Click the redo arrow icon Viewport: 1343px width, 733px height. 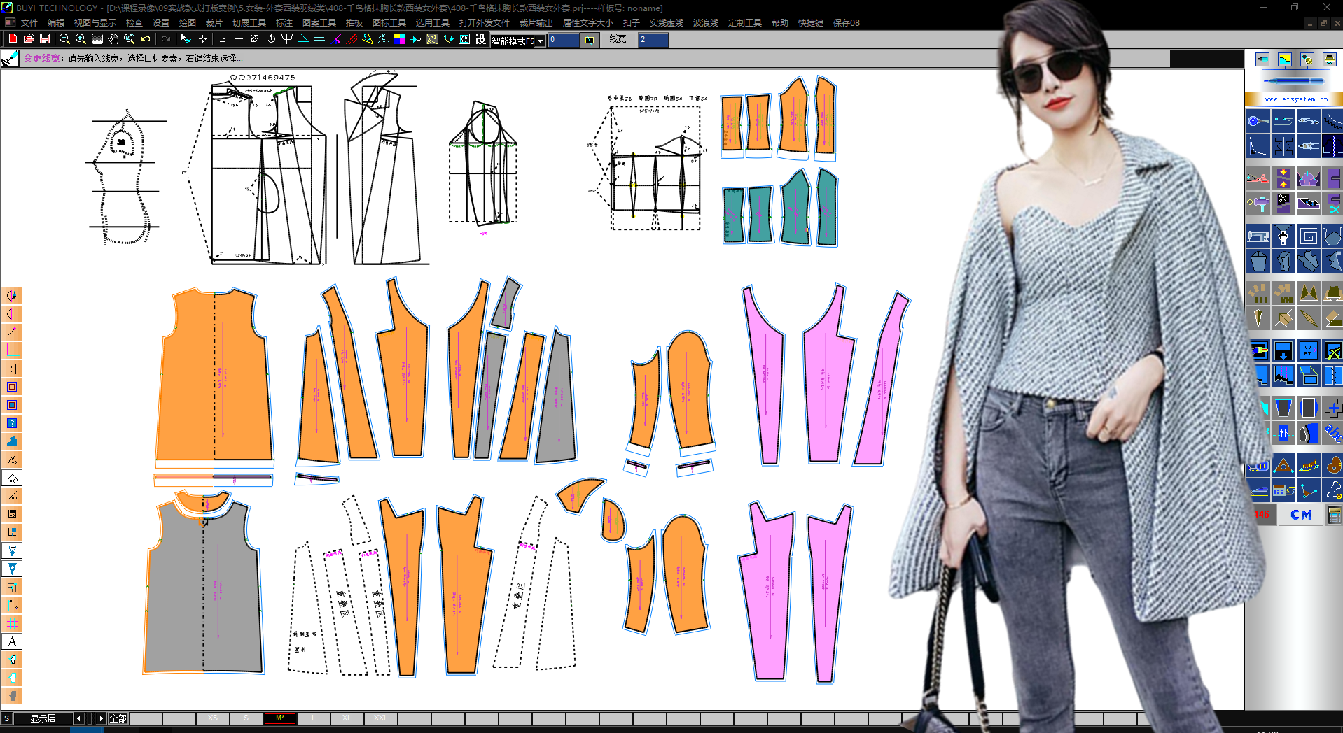pyautogui.click(x=166, y=39)
